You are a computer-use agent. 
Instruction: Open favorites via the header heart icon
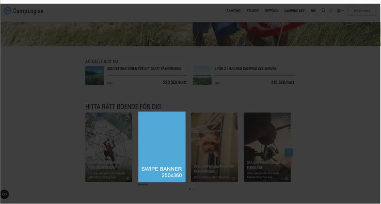(331, 11)
